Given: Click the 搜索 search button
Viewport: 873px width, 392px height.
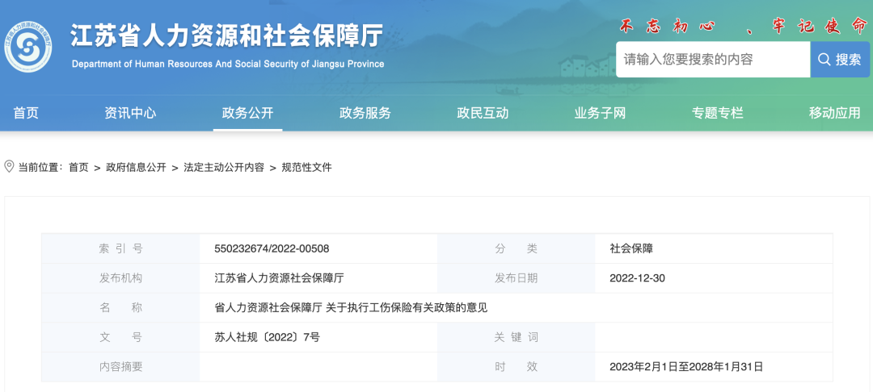Looking at the screenshot, I should pos(840,60).
